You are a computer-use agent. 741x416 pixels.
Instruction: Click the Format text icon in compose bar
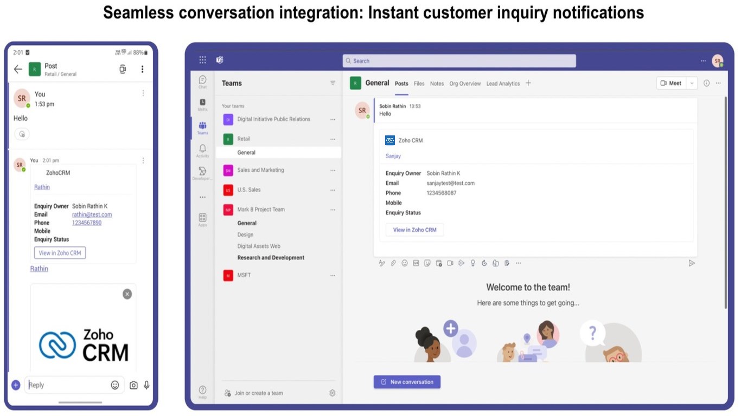[382, 263]
